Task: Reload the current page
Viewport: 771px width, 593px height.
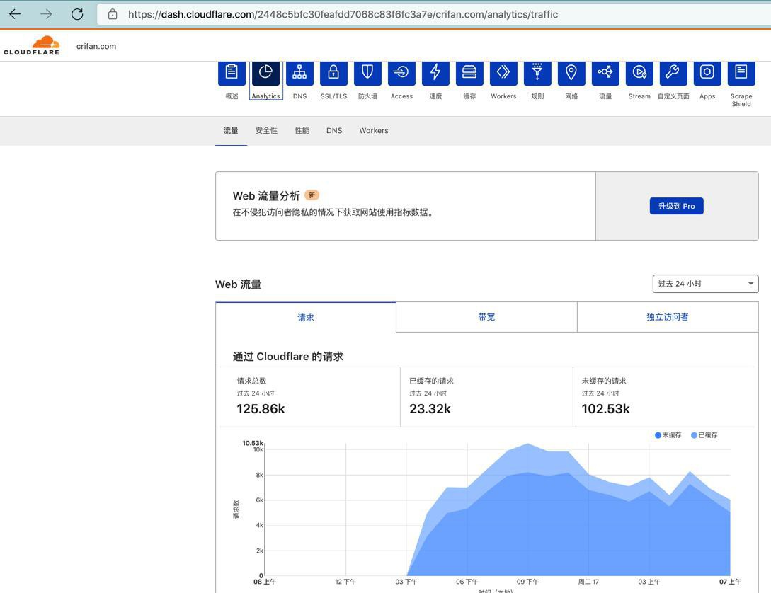Action: 77,14
